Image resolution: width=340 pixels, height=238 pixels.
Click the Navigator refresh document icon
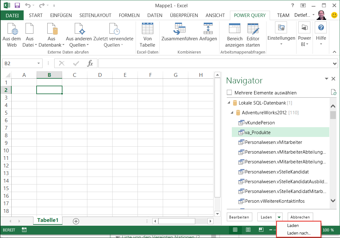[333, 92]
